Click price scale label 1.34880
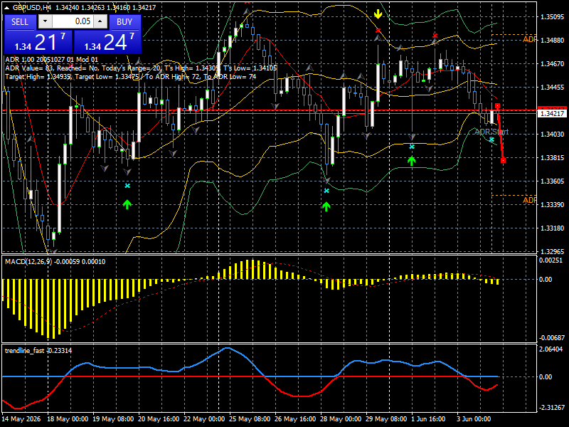Image resolution: width=569 pixels, height=427 pixels. coord(552,40)
